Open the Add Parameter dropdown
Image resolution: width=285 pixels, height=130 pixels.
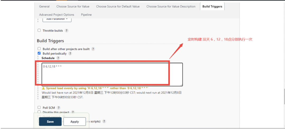(57, 19)
